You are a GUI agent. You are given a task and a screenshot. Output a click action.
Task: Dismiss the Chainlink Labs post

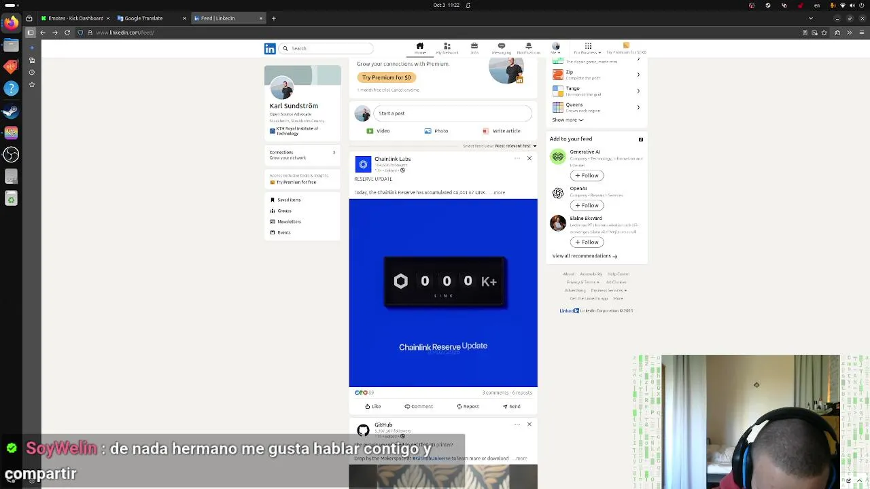click(529, 158)
